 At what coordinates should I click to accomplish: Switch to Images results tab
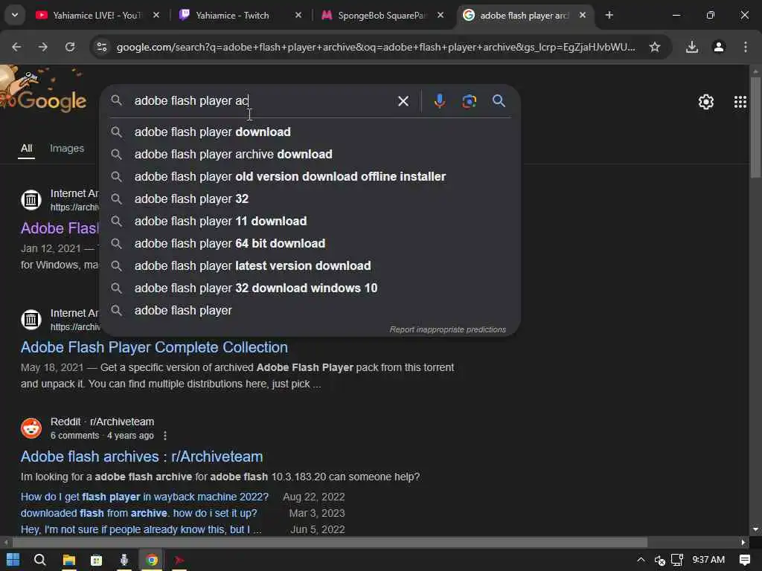67,149
